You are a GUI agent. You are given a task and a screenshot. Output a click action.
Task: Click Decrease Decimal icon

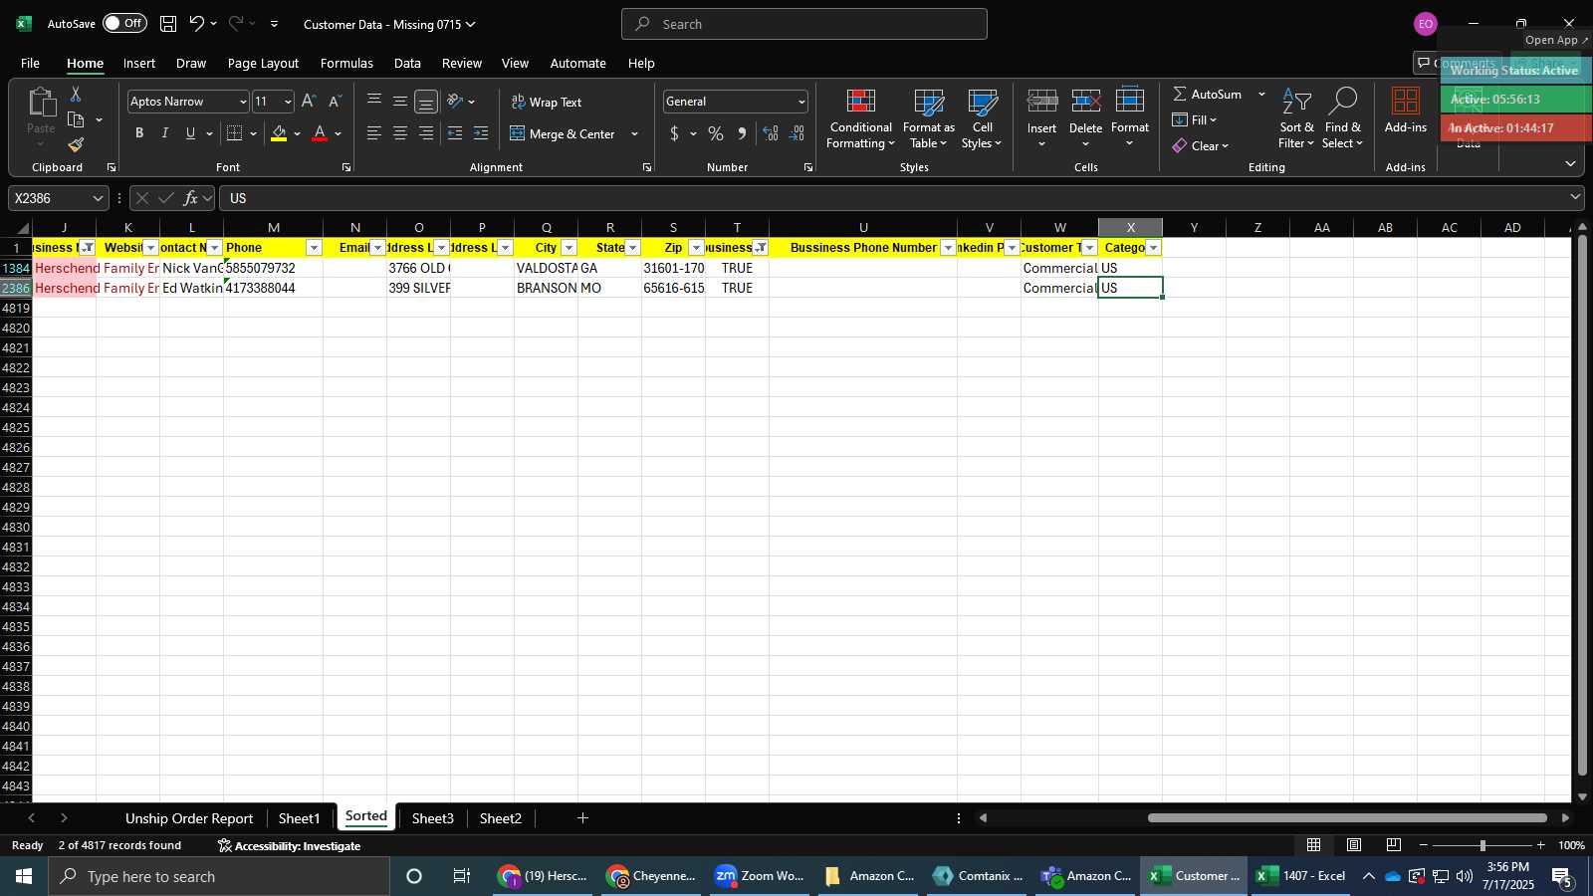796,133
